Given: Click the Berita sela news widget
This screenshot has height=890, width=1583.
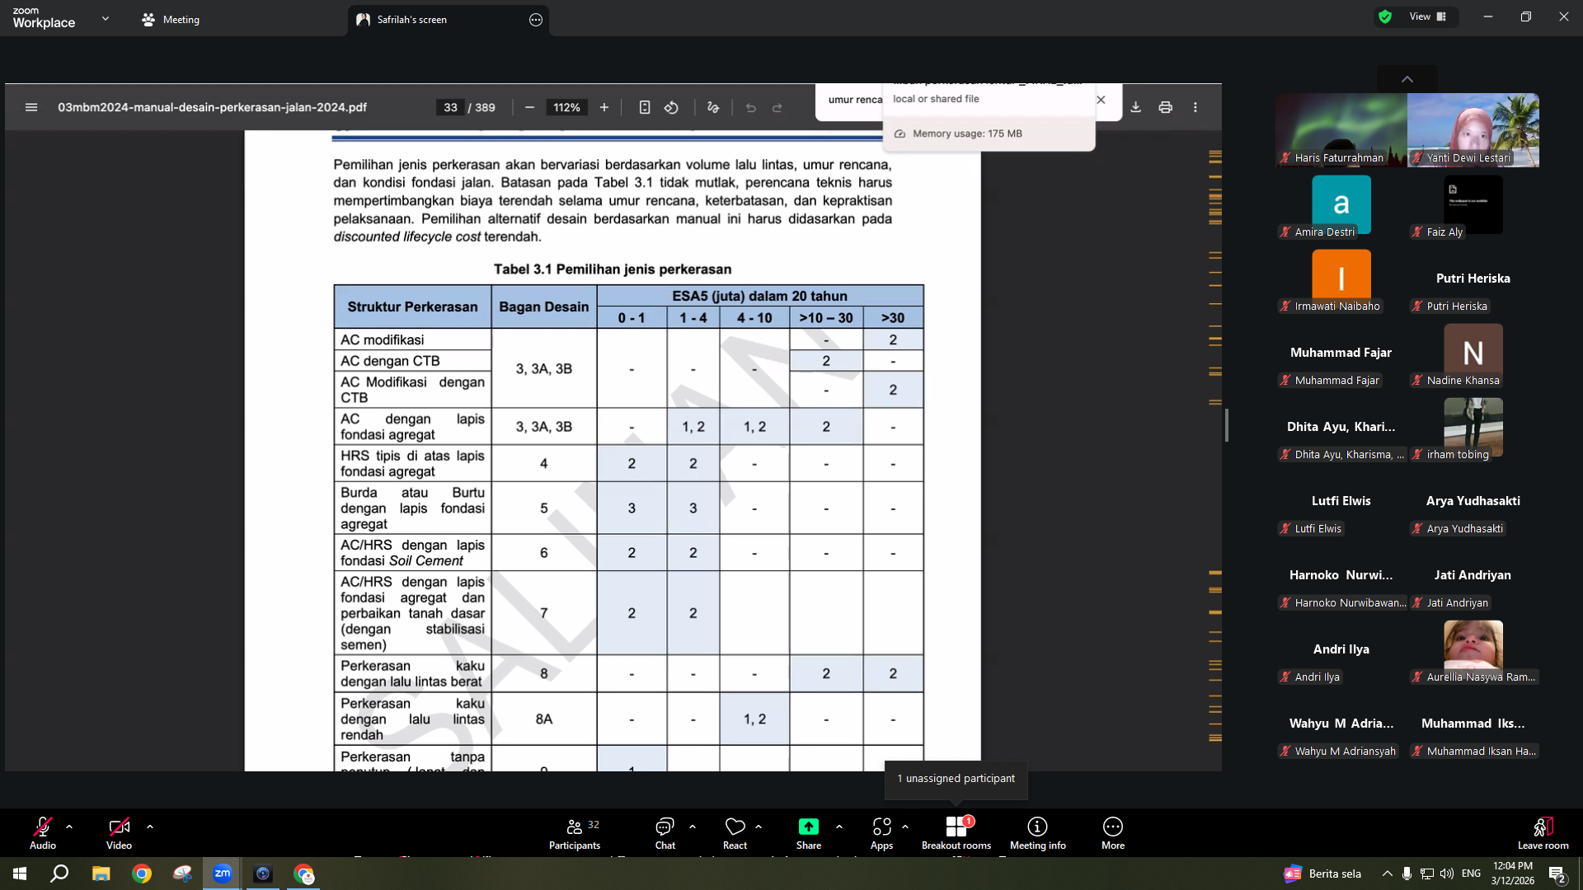Looking at the screenshot, I should [x=1322, y=874].
